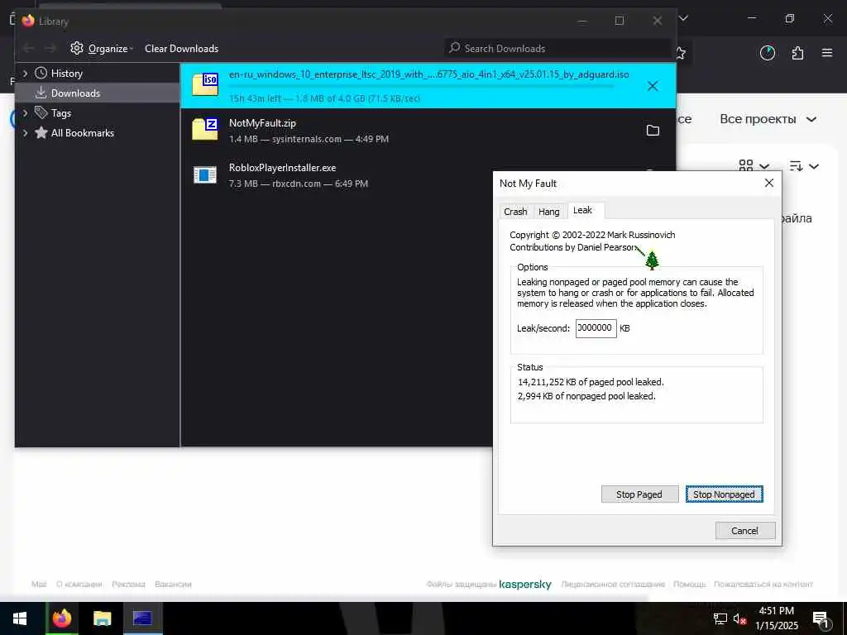Open the notification center icon
The image size is (847, 635).
[821, 620]
